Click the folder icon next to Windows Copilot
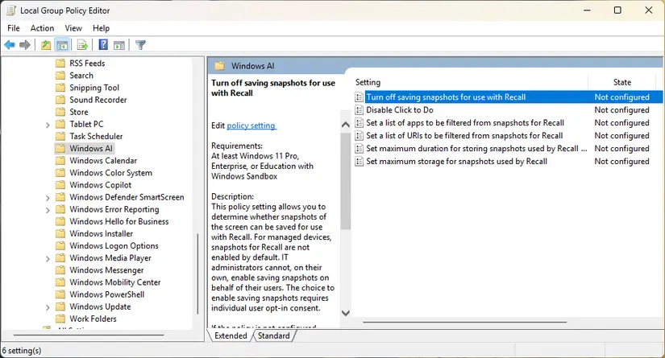The height and width of the screenshot is (358, 665). coord(60,185)
